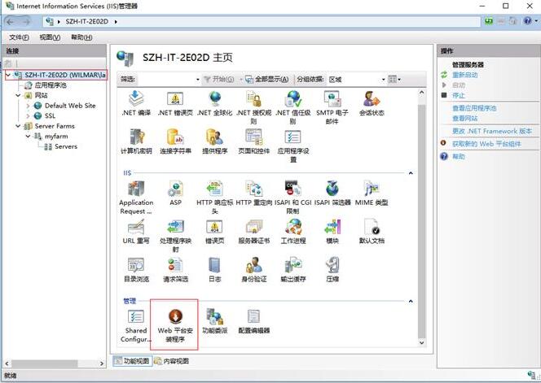Open .NET 信任级别 feature
The image size is (541, 383).
(x=293, y=107)
